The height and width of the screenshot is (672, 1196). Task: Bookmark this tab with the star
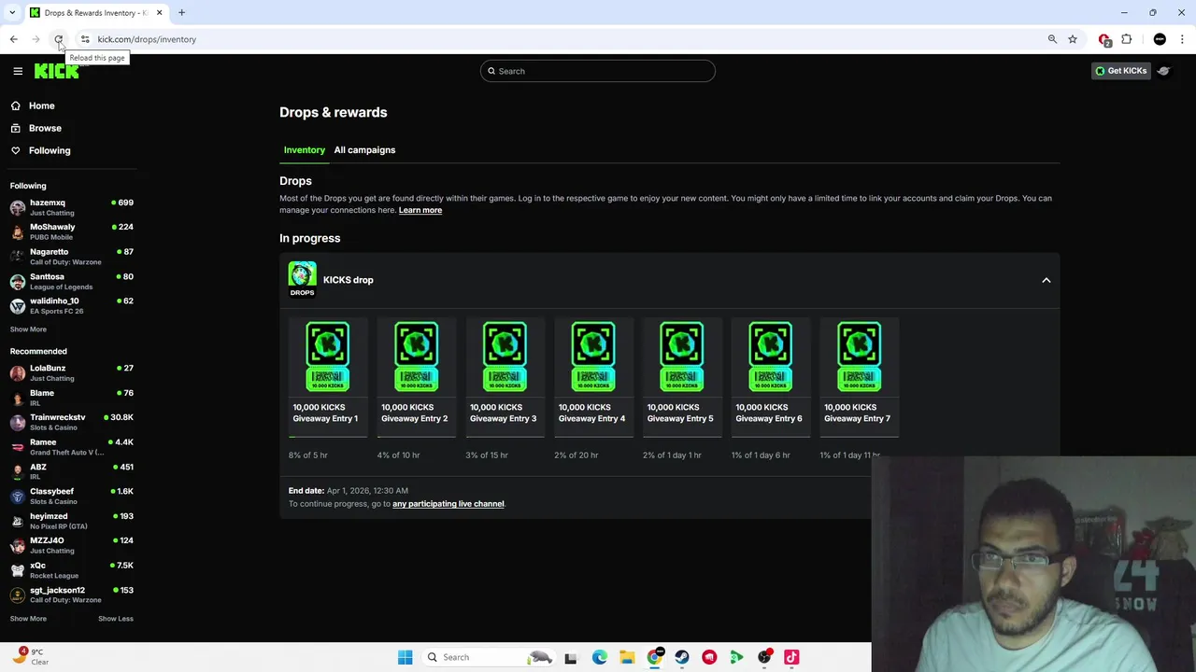pos(1073,39)
